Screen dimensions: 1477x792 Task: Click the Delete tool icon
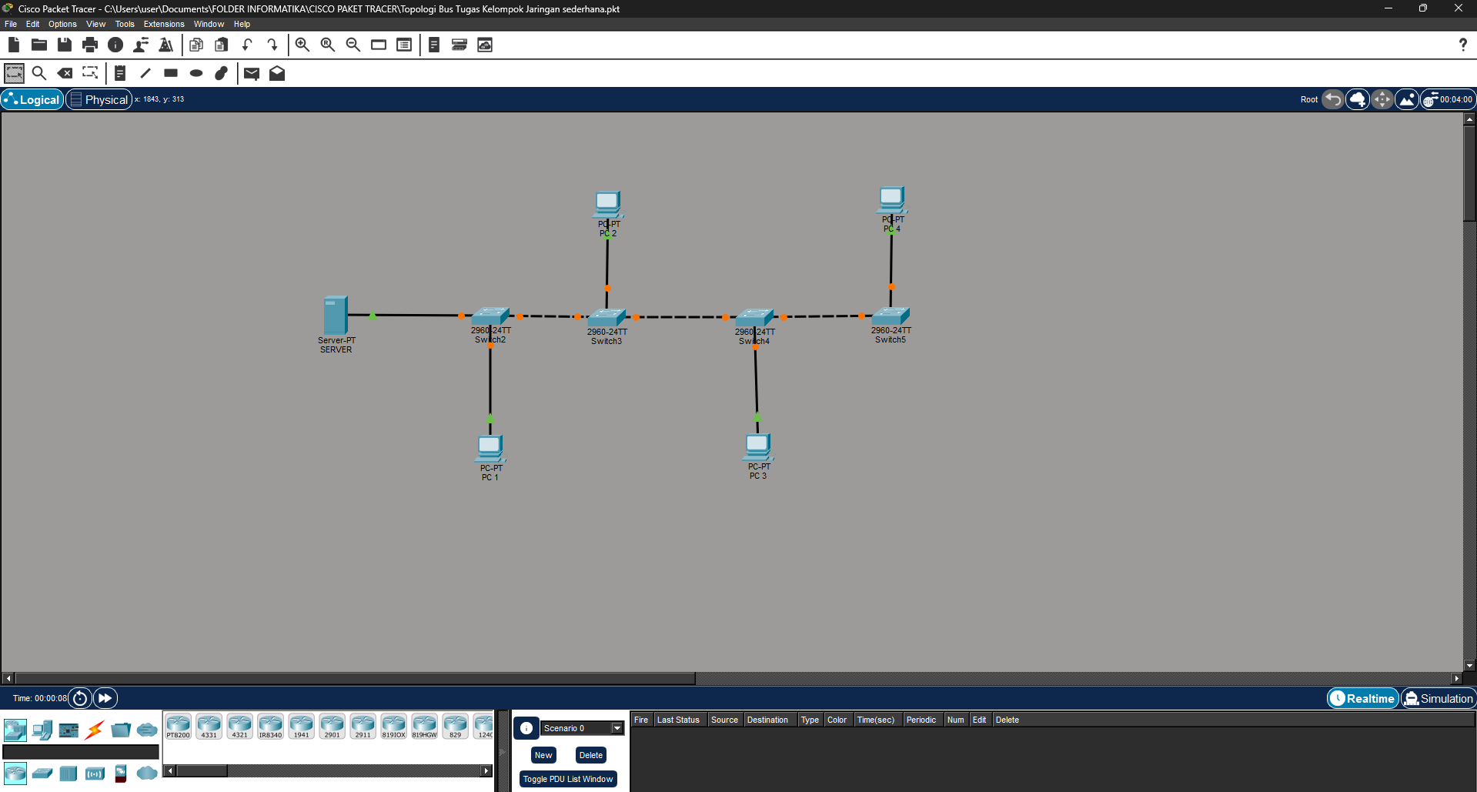pyautogui.click(x=65, y=73)
